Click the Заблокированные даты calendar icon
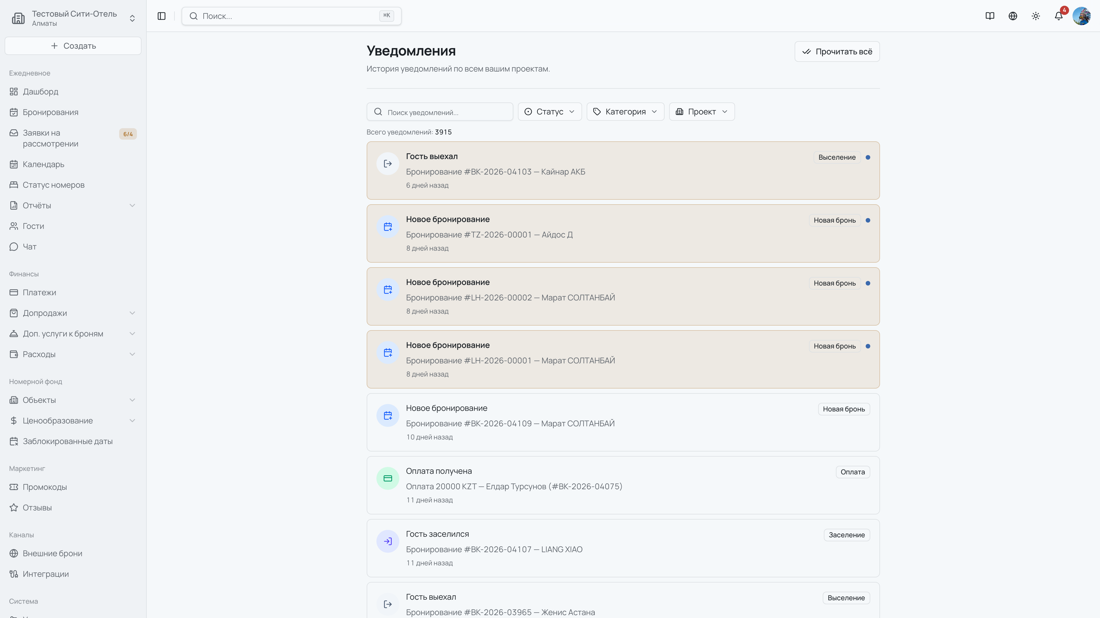This screenshot has height=618, width=1100. tap(14, 441)
